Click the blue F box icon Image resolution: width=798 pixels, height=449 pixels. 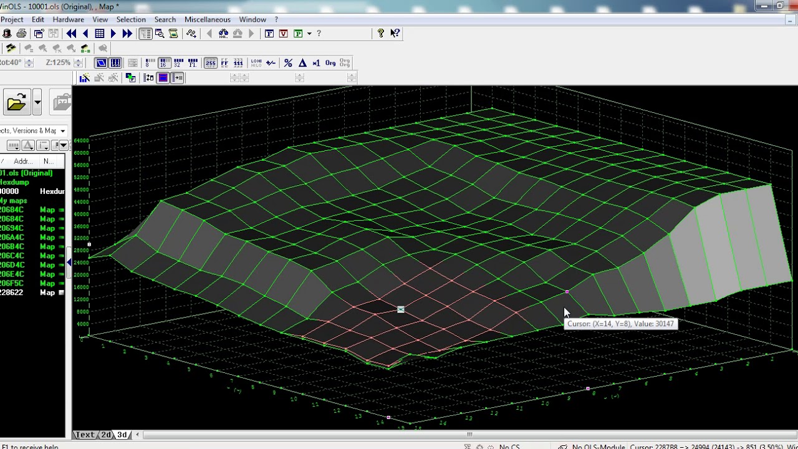point(269,34)
